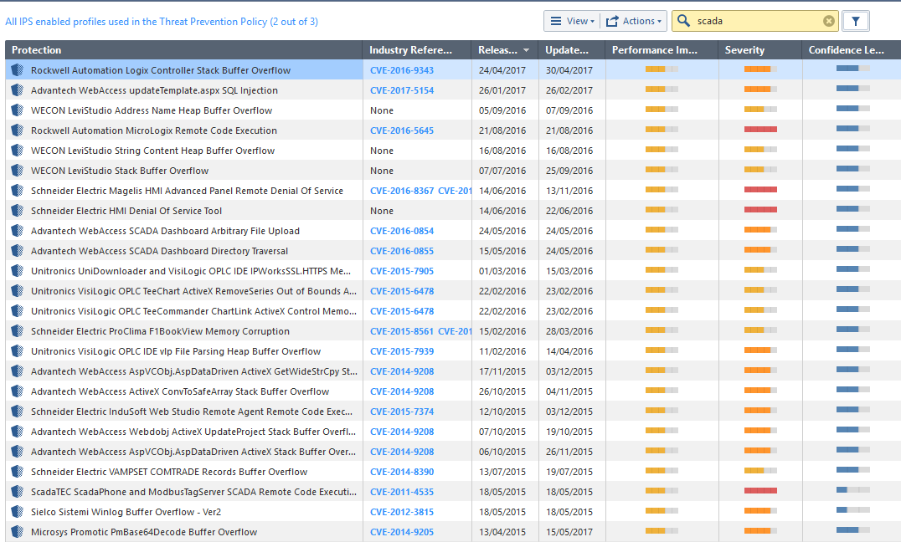The width and height of the screenshot is (901, 542).
Task: Sort by Confidence Level column header
Action: point(851,50)
